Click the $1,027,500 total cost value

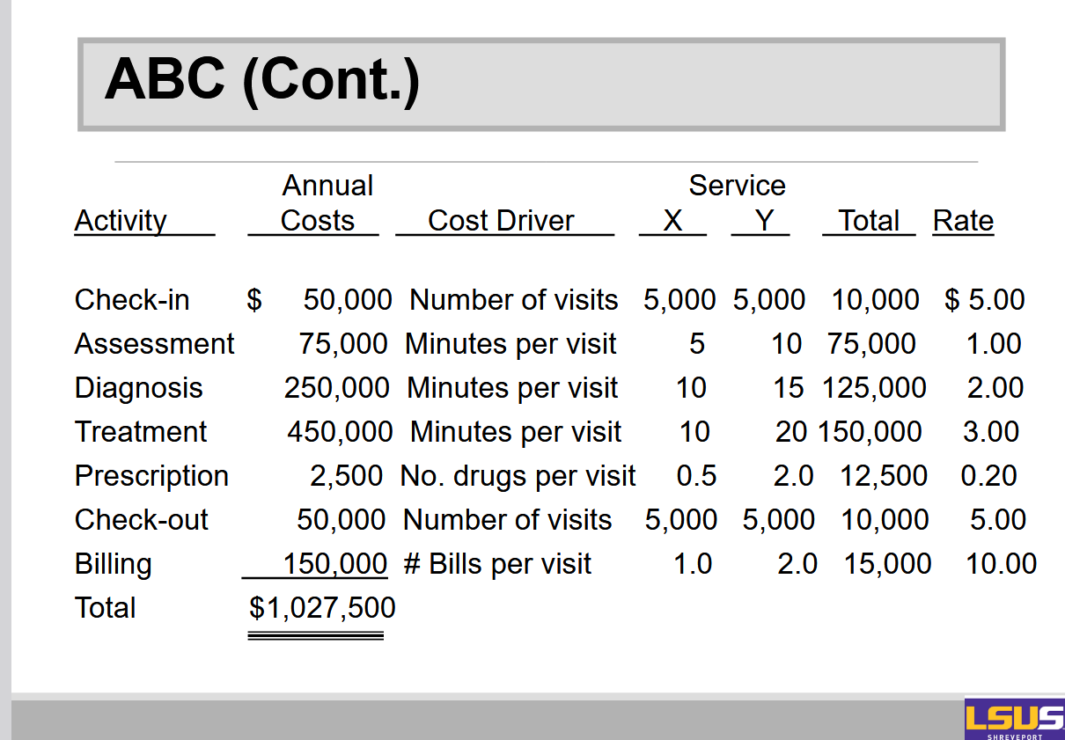[x=322, y=608]
